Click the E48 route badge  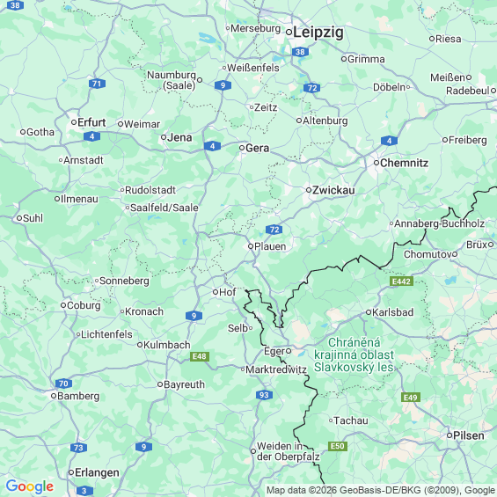pyautogui.click(x=200, y=356)
